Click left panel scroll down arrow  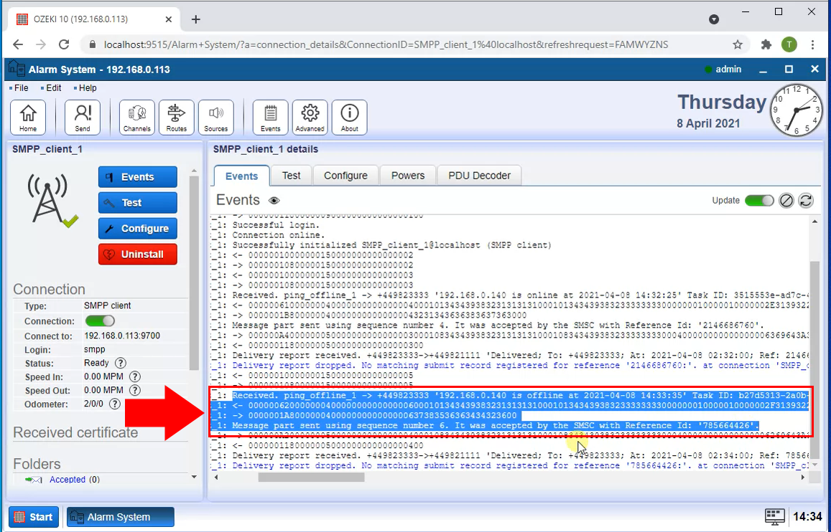coord(194,477)
